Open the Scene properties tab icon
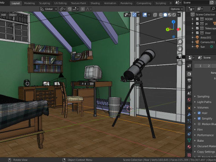Screen dimensions: 216x162 tap(189, 93)
